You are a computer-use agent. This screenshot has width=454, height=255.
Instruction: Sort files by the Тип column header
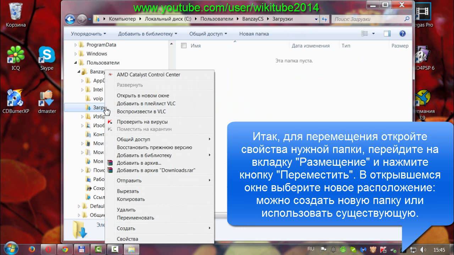tap(346, 46)
